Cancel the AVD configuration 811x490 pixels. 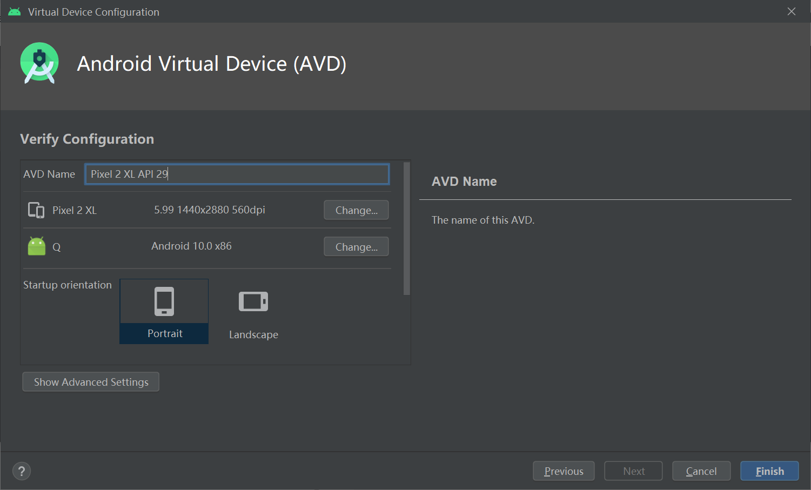tap(701, 471)
